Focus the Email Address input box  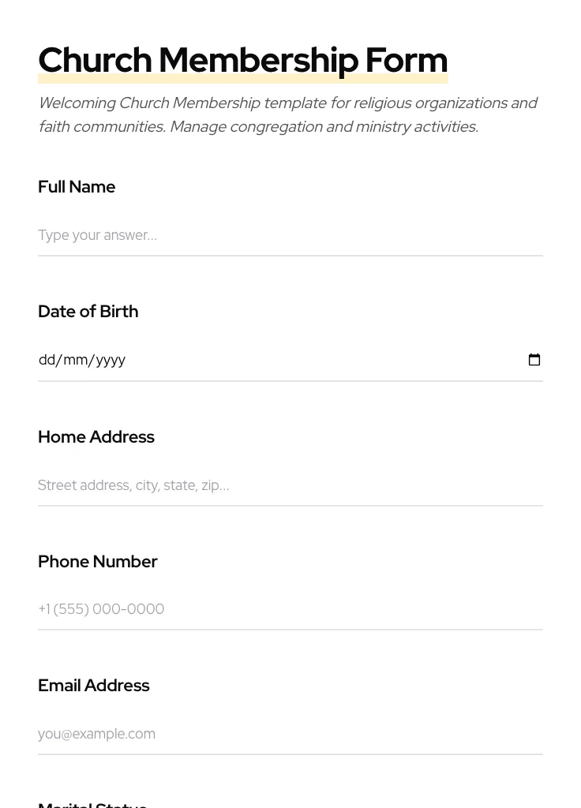290,734
